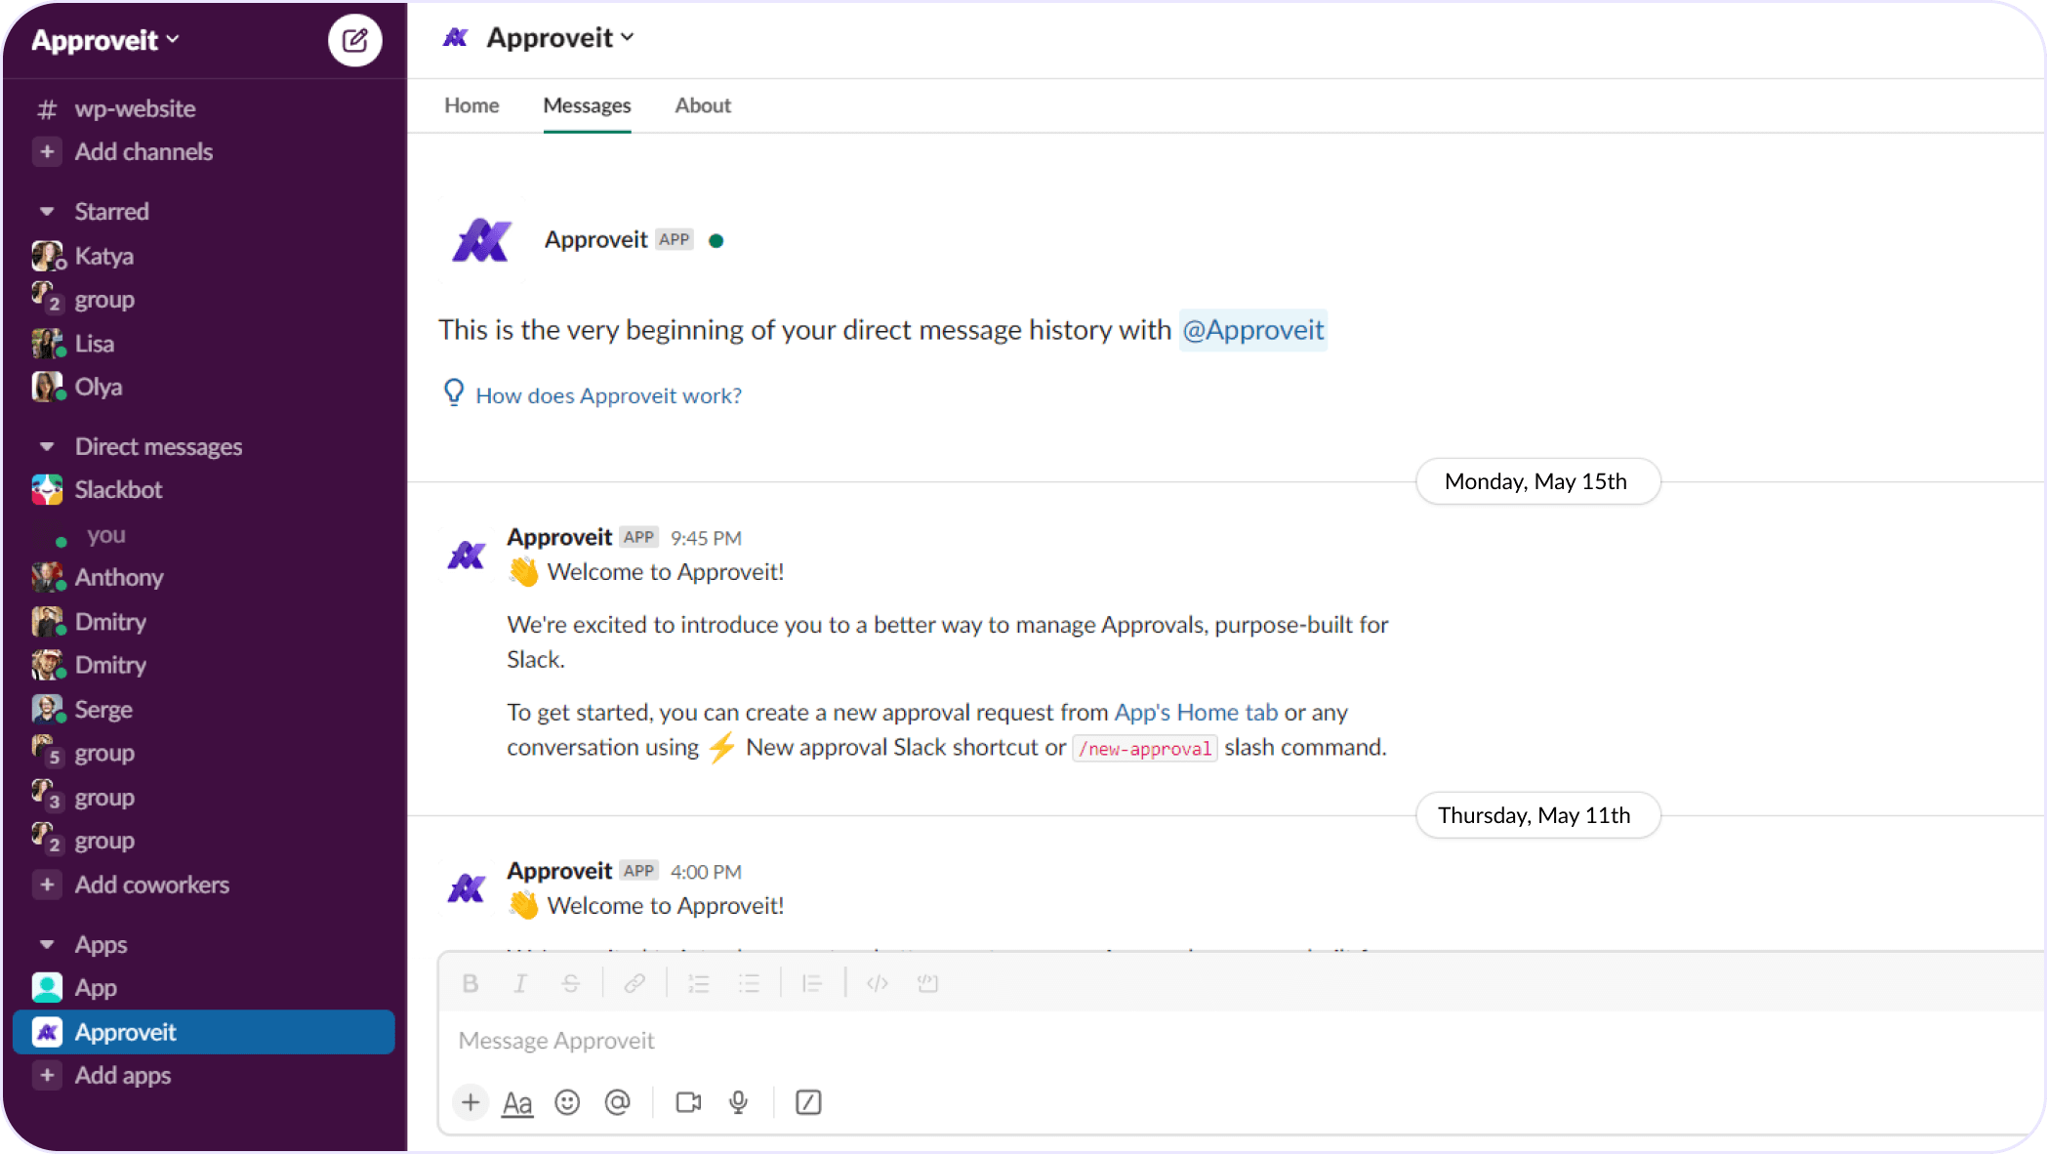
Task: Mention someone with the @ icon
Action: 618,1102
